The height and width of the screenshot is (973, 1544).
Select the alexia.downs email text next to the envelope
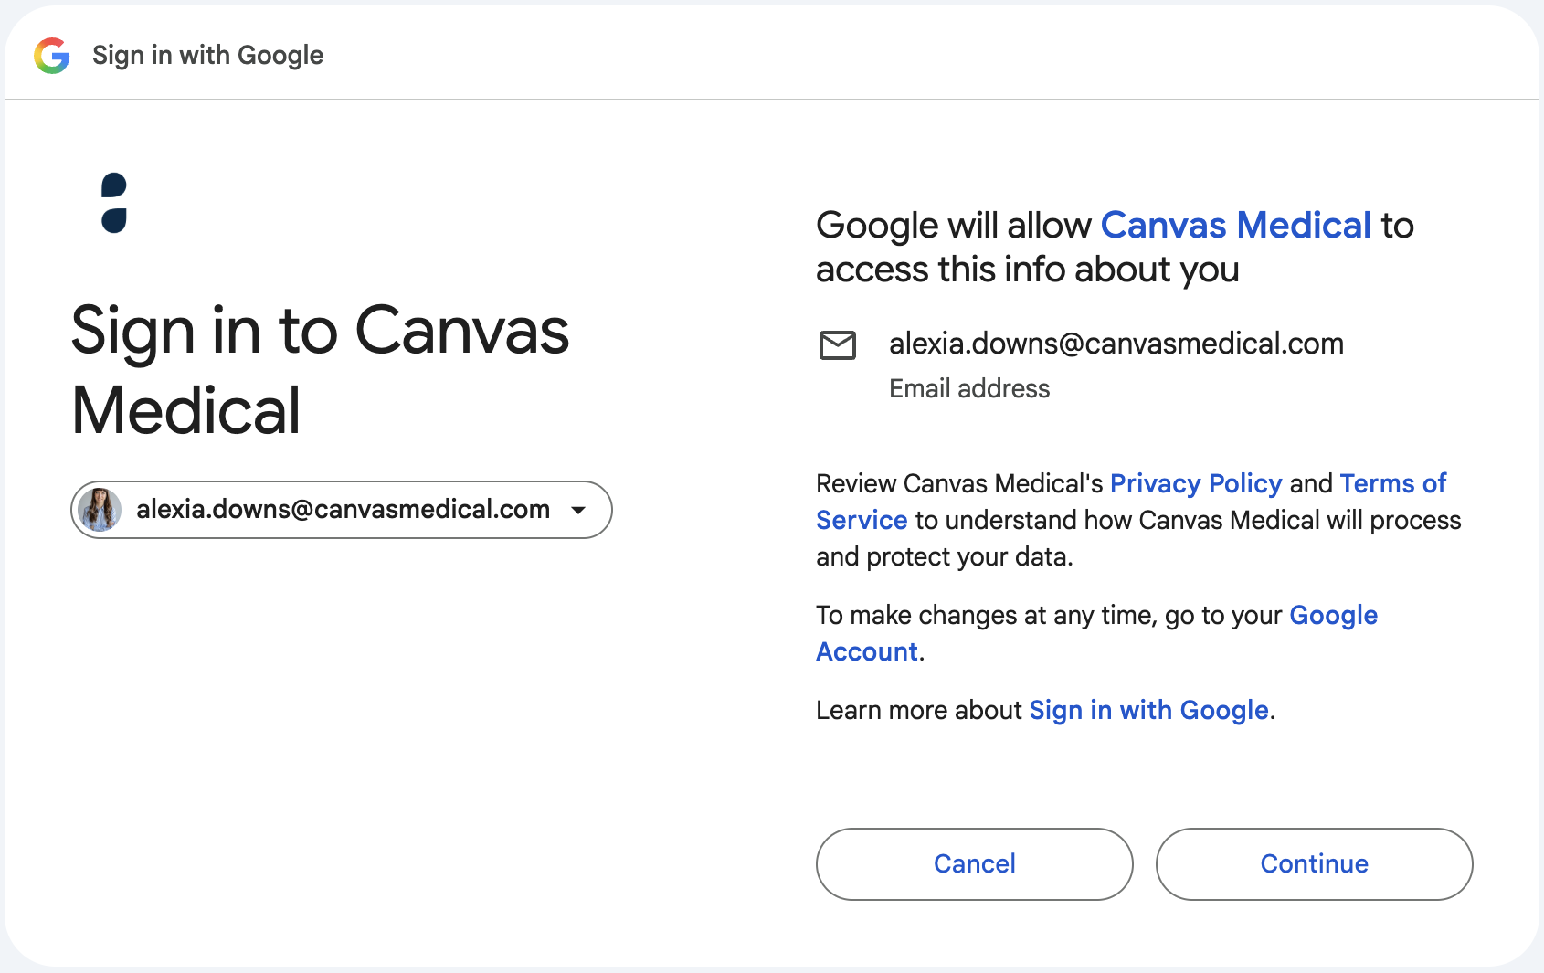click(x=1116, y=344)
